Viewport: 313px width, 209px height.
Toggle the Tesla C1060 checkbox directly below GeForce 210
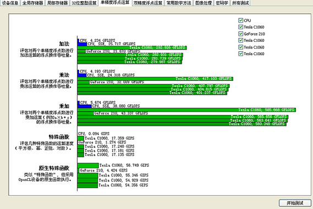(x=240, y=40)
